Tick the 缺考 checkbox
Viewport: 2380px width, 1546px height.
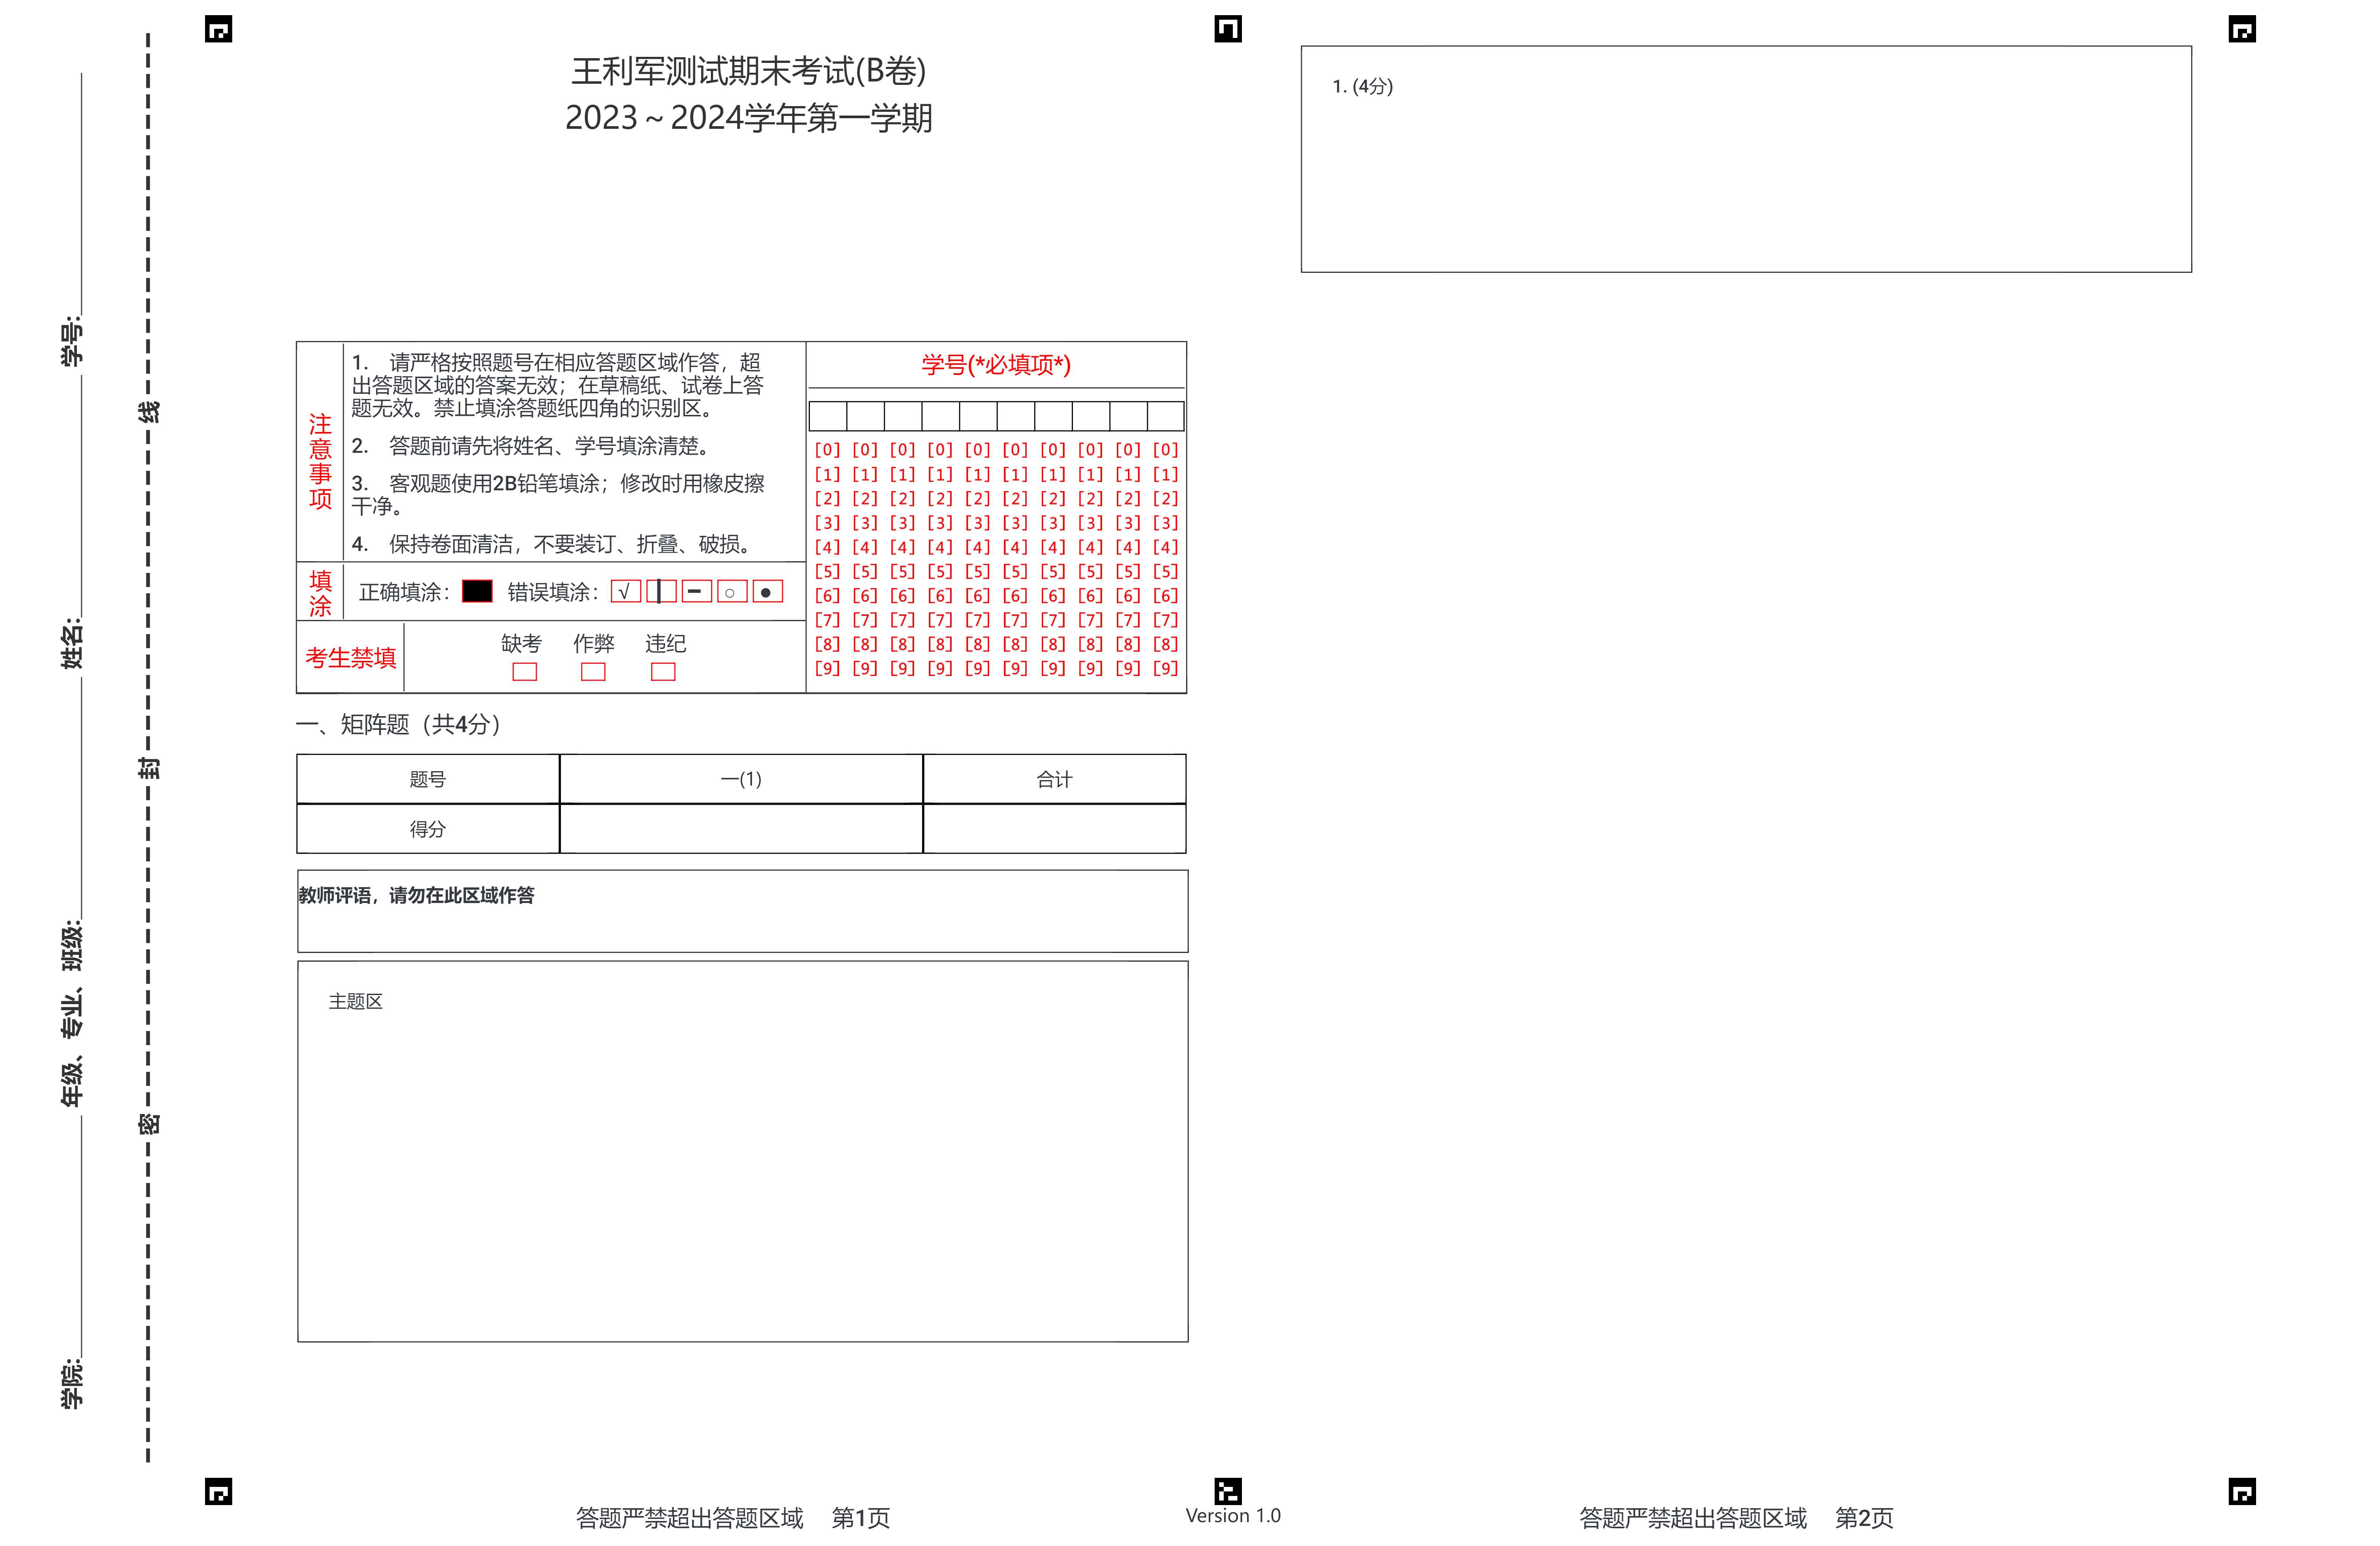[524, 672]
